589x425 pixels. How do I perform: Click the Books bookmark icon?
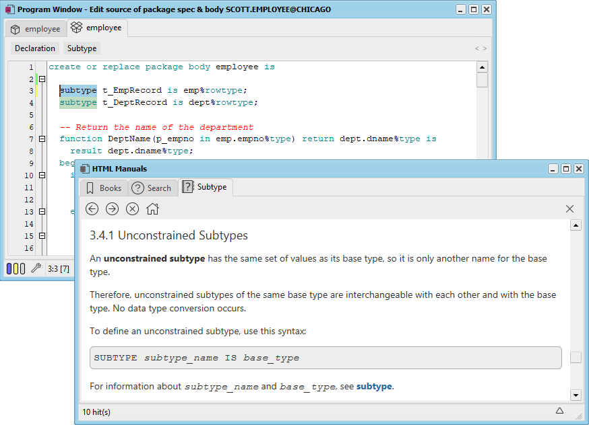coord(90,188)
